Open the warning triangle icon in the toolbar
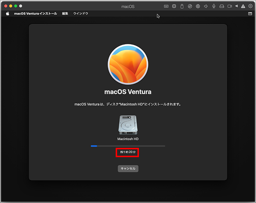This screenshot has width=256, height=203. 243,6
